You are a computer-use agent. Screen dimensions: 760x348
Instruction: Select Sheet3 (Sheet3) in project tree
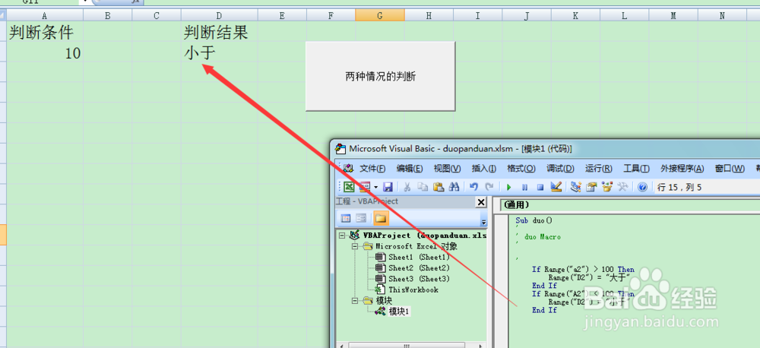pos(419,279)
